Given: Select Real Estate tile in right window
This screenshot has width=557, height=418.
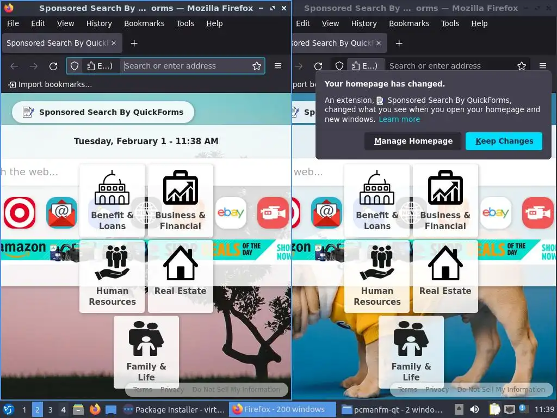Looking at the screenshot, I should (445, 276).
